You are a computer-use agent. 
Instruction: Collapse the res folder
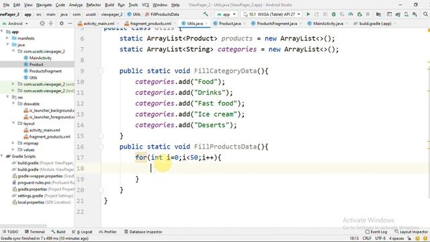pos(7,97)
